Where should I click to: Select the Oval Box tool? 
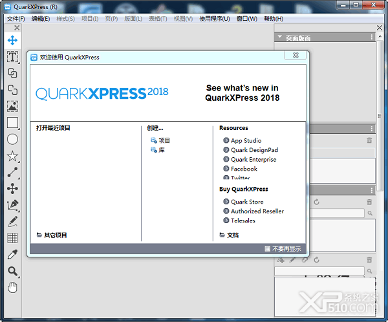point(12,140)
